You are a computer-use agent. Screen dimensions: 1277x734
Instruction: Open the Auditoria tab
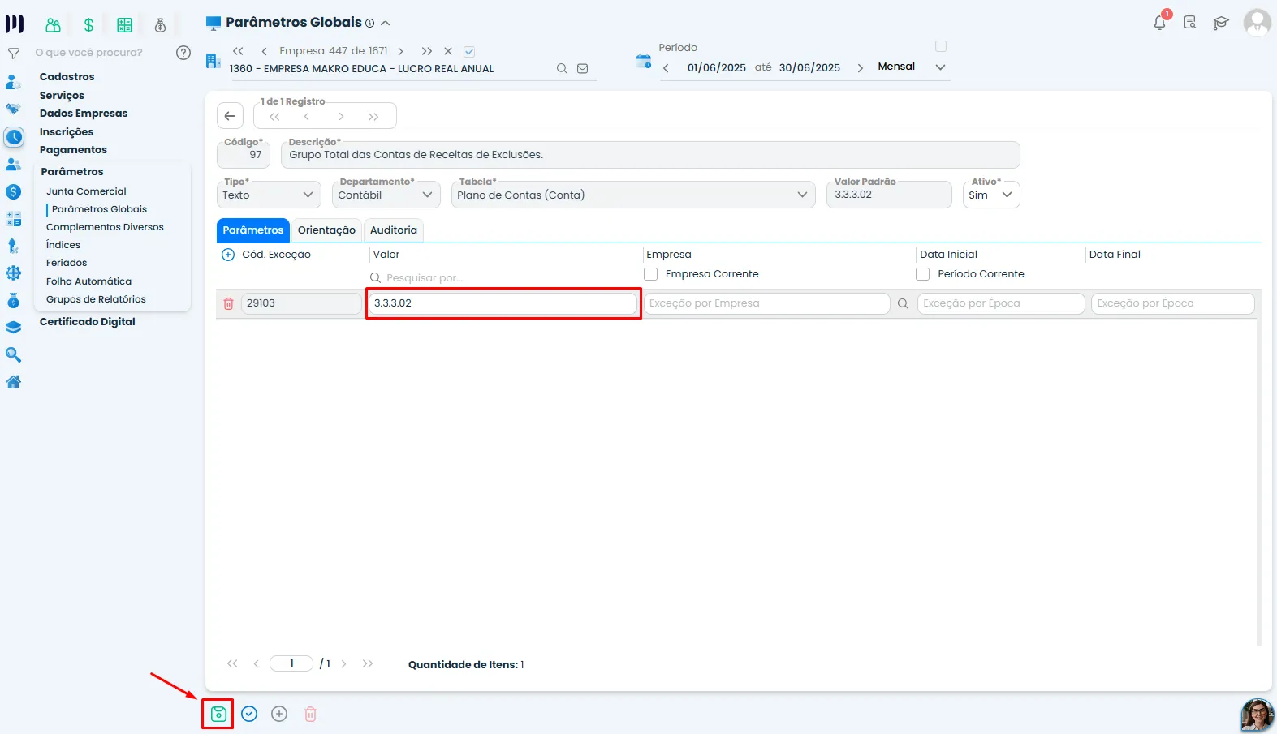click(x=394, y=230)
